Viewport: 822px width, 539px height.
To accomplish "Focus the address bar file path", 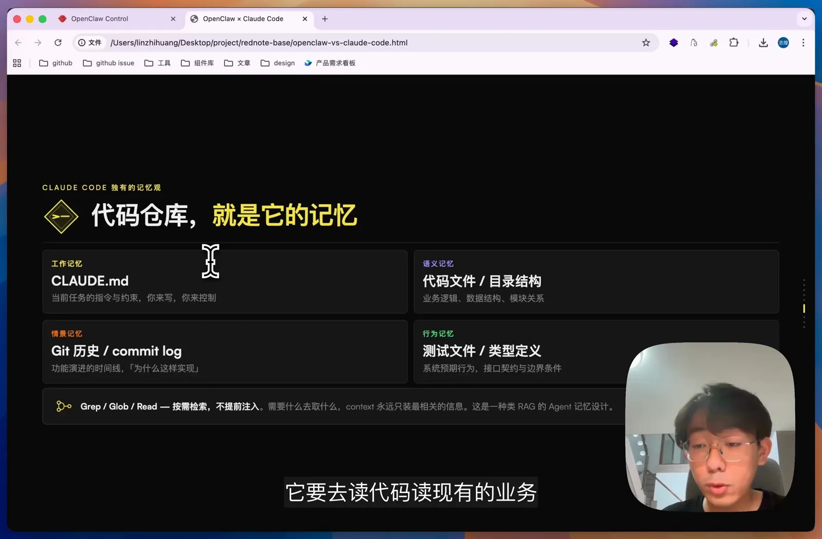I will 259,43.
